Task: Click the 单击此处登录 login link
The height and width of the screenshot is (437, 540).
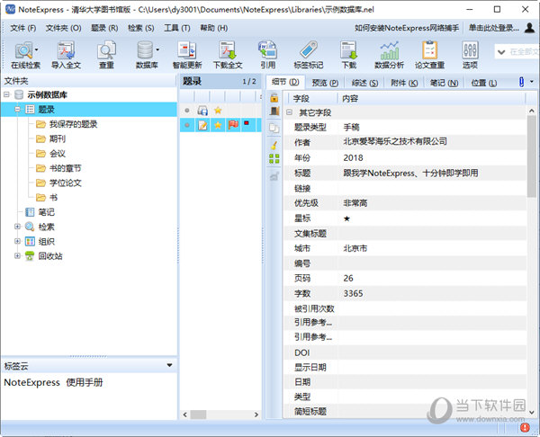Action: click(493, 28)
